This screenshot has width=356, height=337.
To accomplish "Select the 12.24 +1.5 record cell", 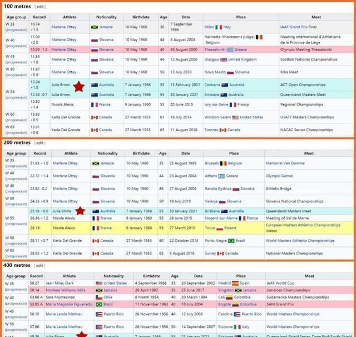I will (39, 85).
